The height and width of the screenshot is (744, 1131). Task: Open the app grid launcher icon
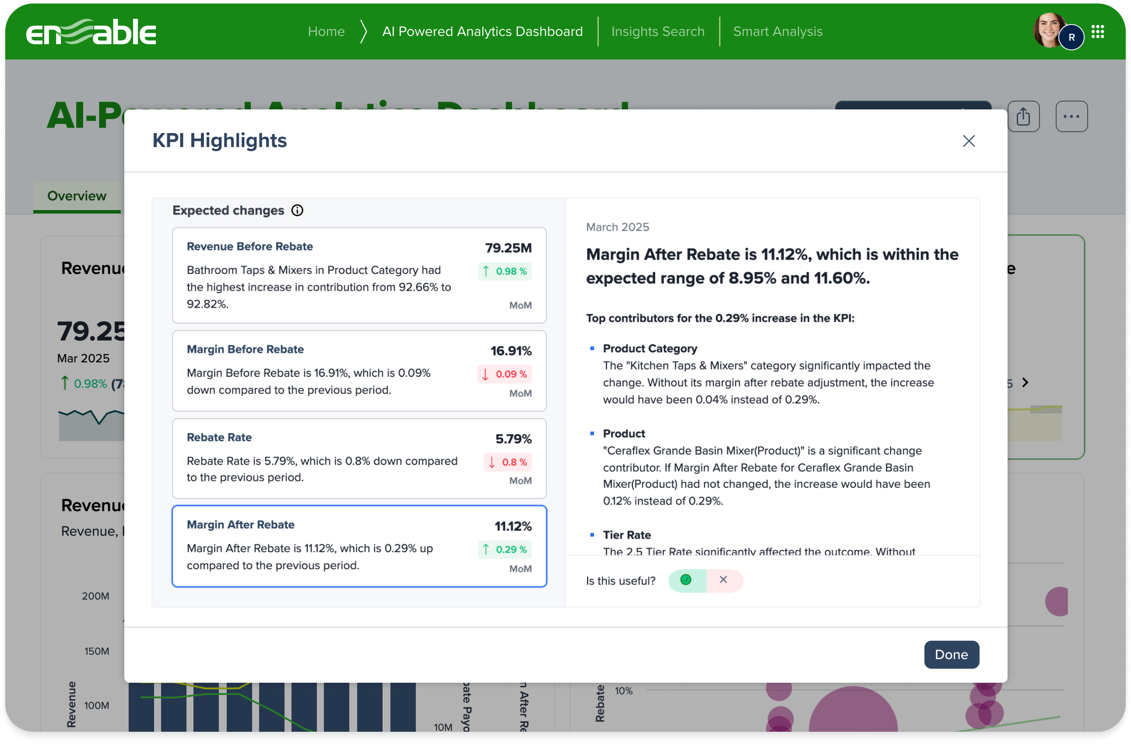(1097, 32)
